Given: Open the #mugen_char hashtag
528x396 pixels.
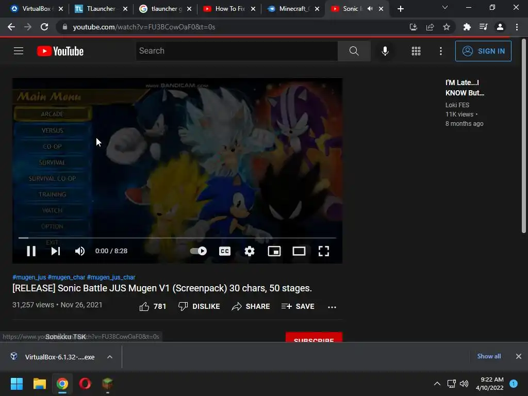Looking at the screenshot, I should [x=67, y=277].
